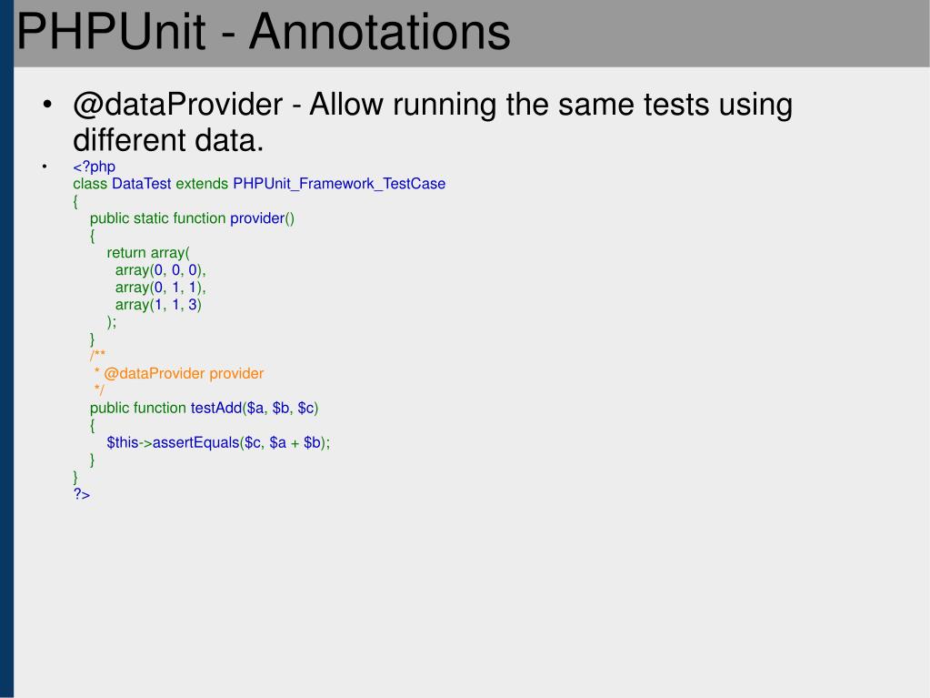
Task: Click the small bullet before <?php
Action: click(45, 167)
